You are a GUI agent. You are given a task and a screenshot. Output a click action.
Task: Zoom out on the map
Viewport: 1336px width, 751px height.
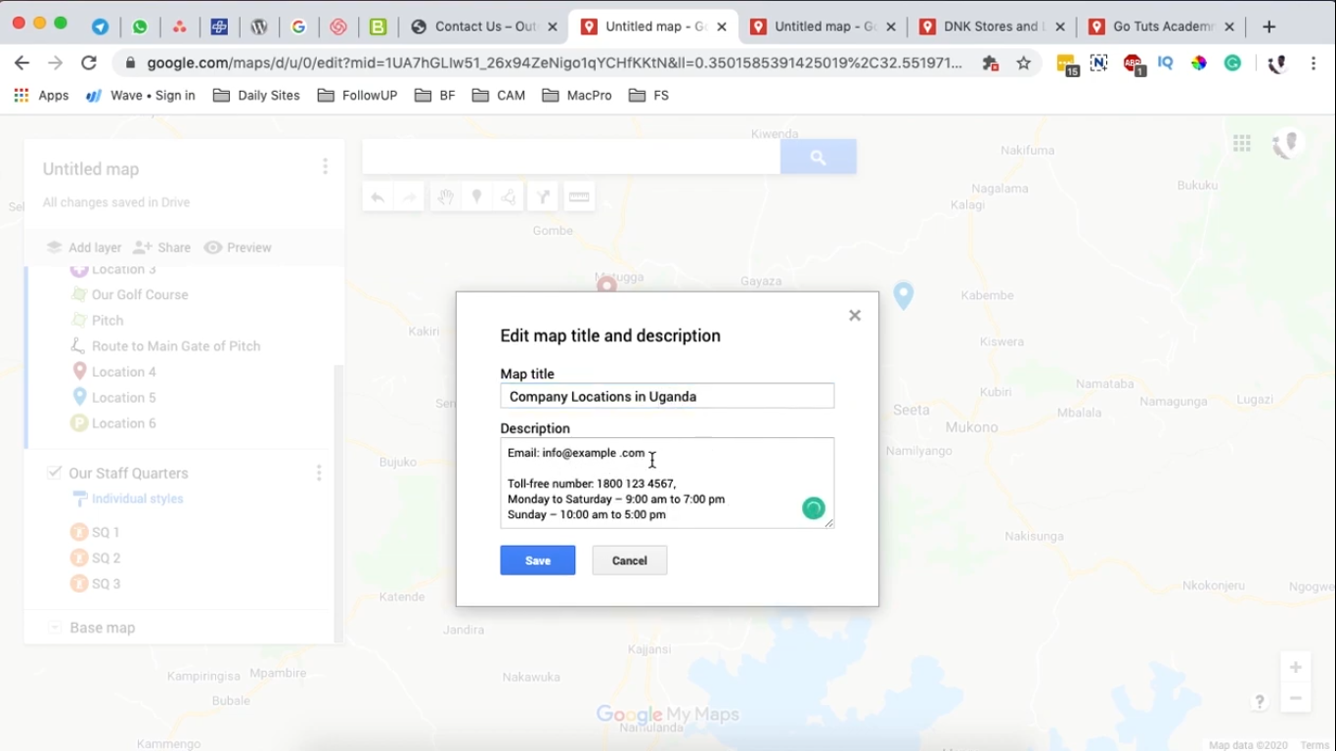(1295, 698)
